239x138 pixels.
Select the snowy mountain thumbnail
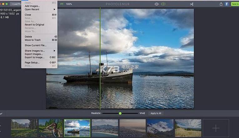(160, 128)
